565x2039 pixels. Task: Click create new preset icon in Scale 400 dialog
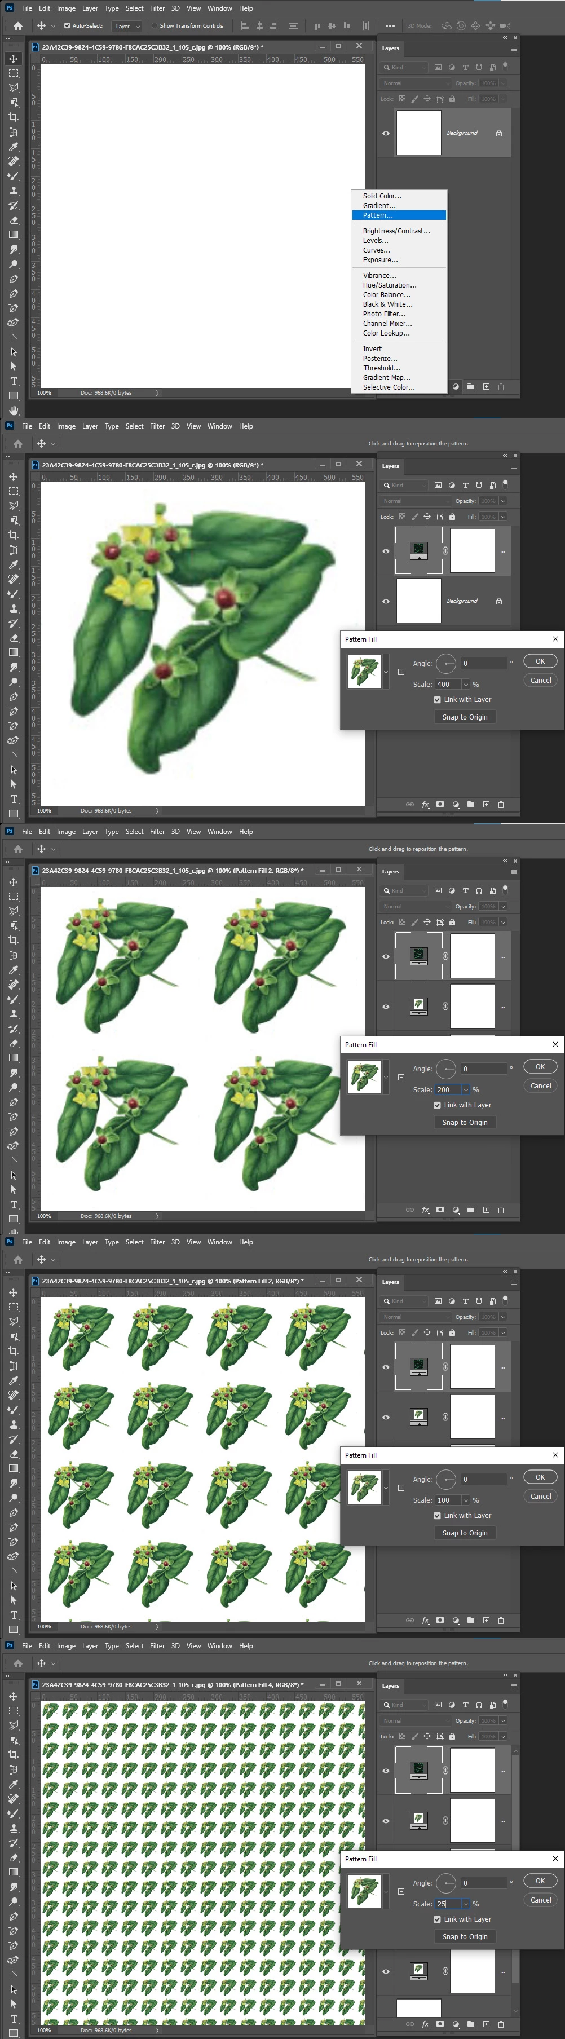point(401,672)
